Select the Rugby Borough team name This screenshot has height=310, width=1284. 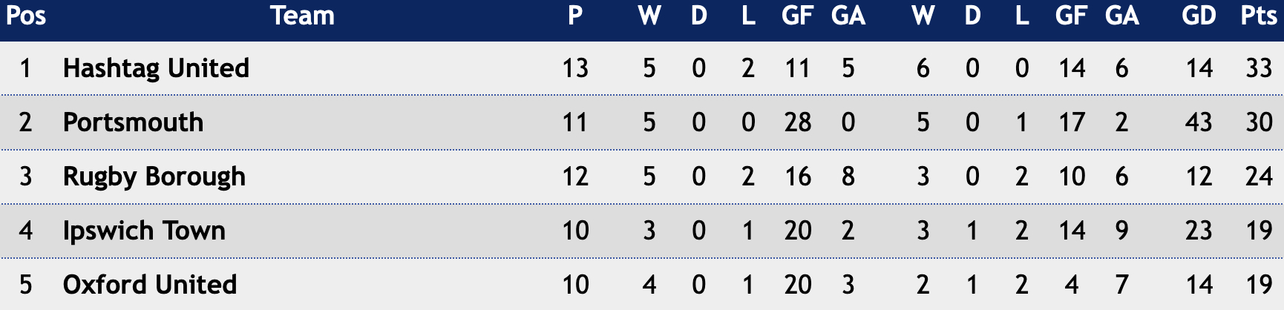point(154,177)
